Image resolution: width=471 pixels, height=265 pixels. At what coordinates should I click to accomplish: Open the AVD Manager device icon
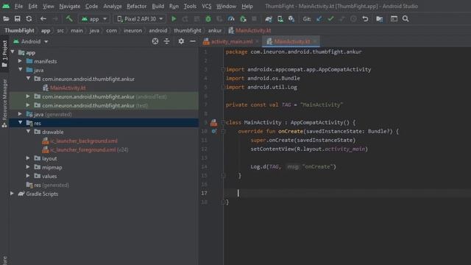280,19
